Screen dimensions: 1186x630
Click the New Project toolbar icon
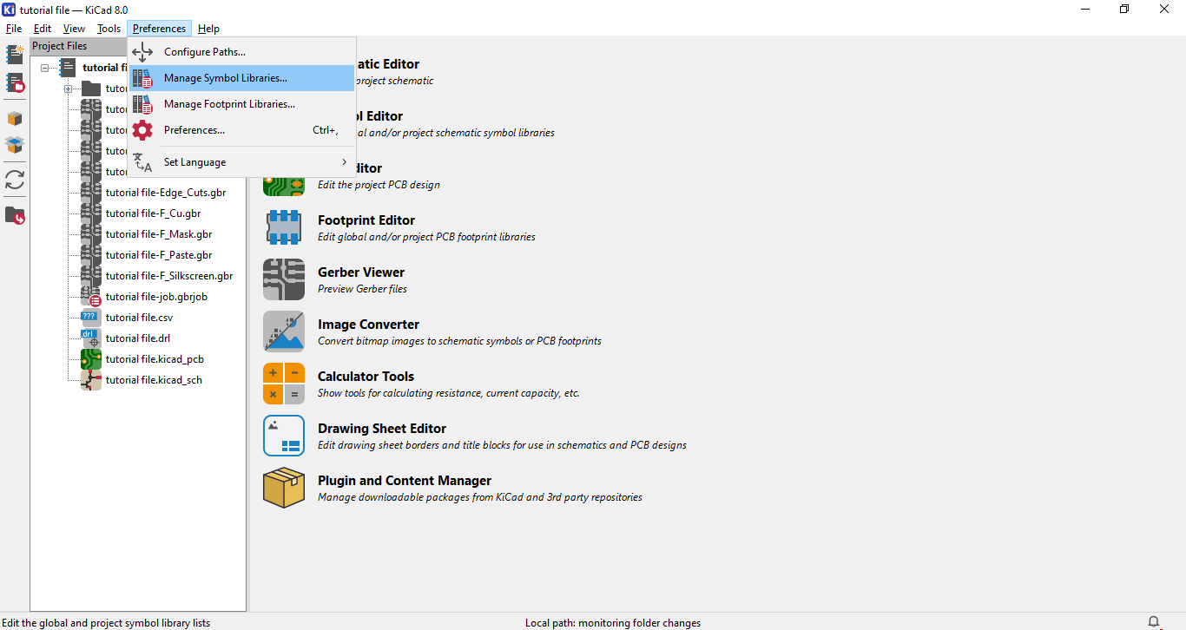click(x=15, y=55)
